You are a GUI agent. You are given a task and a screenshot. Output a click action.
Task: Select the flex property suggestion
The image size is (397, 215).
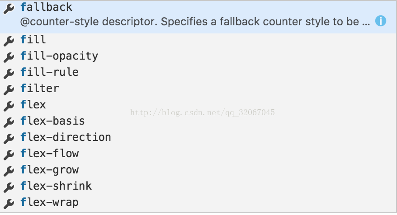(x=198, y=105)
